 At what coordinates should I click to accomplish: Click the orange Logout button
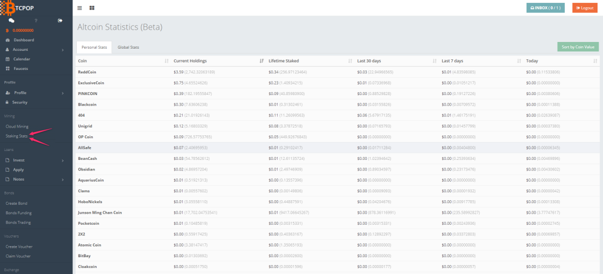coord(584,8)
